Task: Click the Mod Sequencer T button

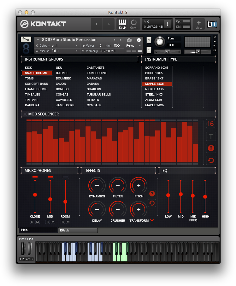Action: pyautogui.click(x=211, y=136)
